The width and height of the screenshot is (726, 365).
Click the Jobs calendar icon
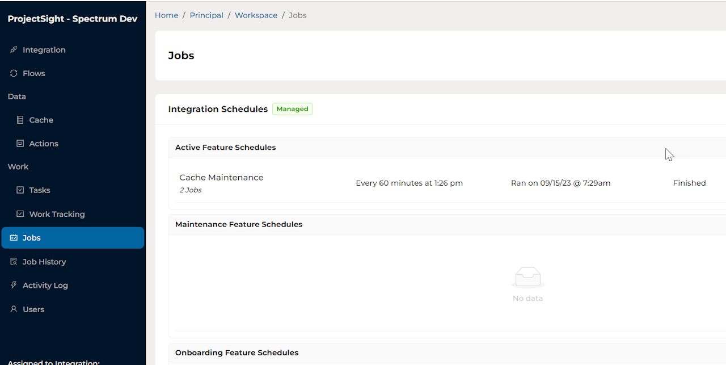tap(14, 238)
